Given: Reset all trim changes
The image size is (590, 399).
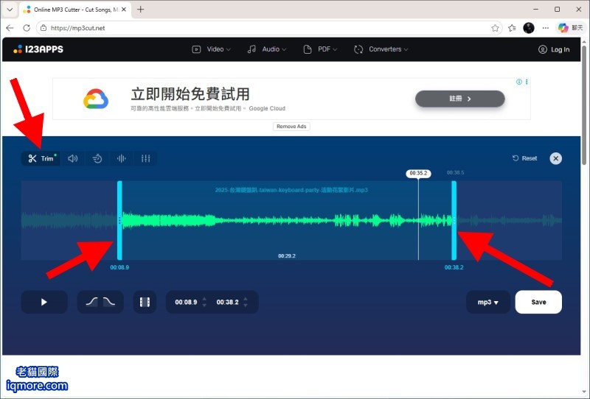Looking at the screenshot, I should pyautogui.click(x=524, y=158).
